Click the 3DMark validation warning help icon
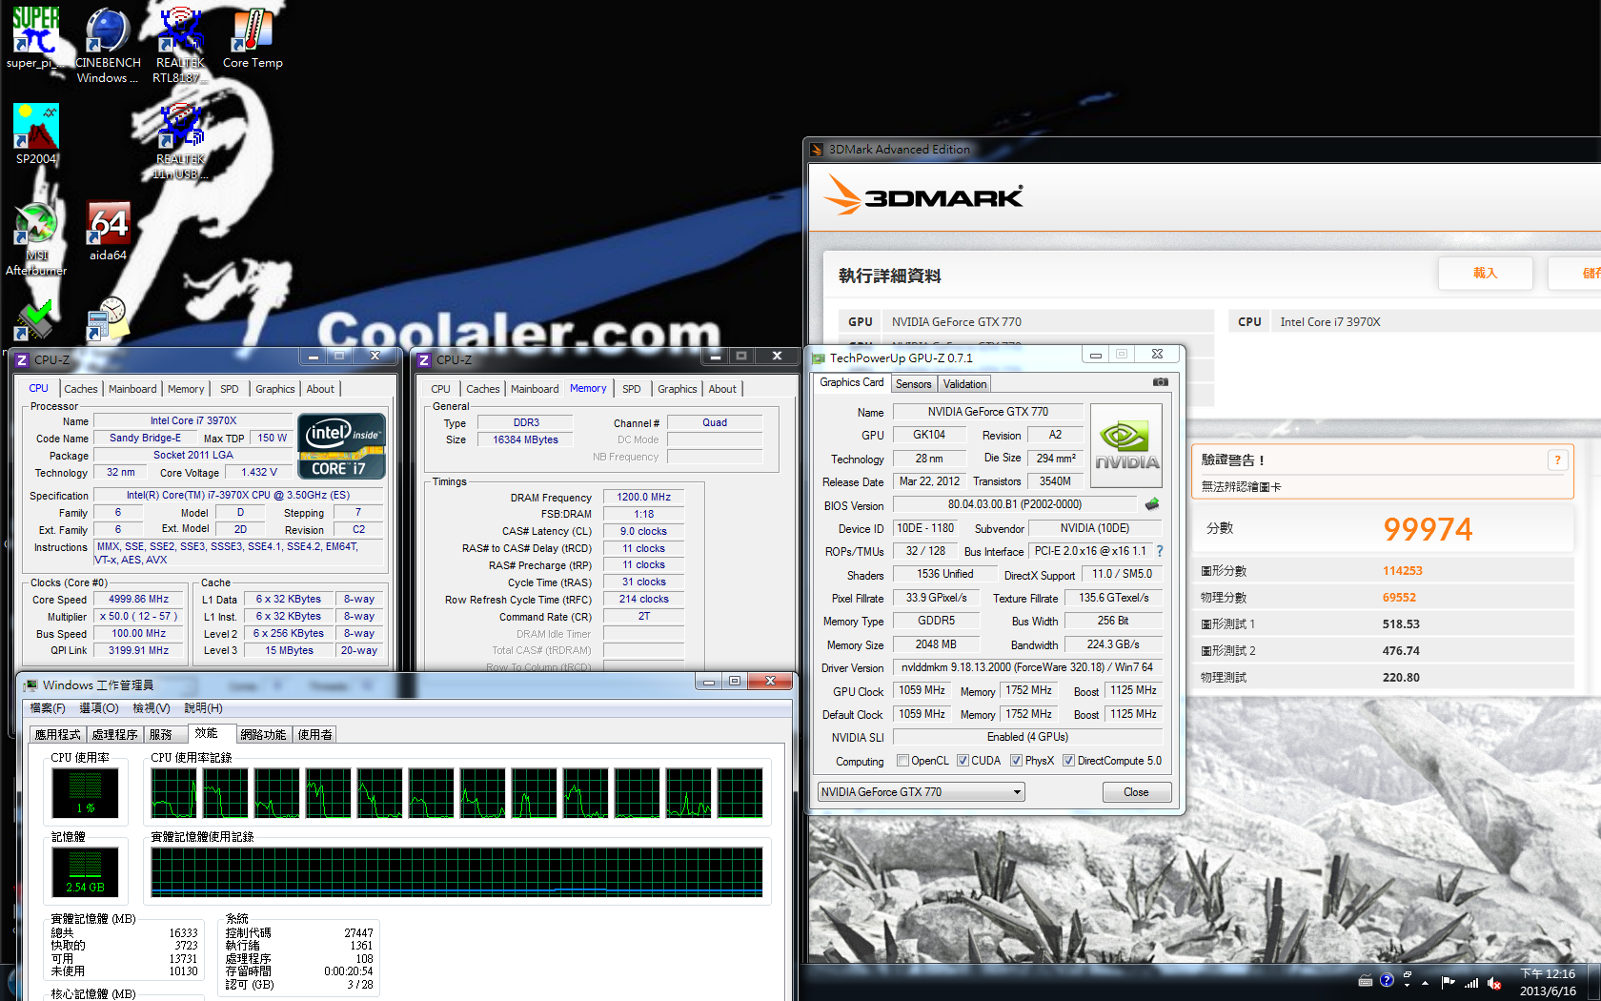This screenshot has height=1001, width=1601. [1557, 460]
